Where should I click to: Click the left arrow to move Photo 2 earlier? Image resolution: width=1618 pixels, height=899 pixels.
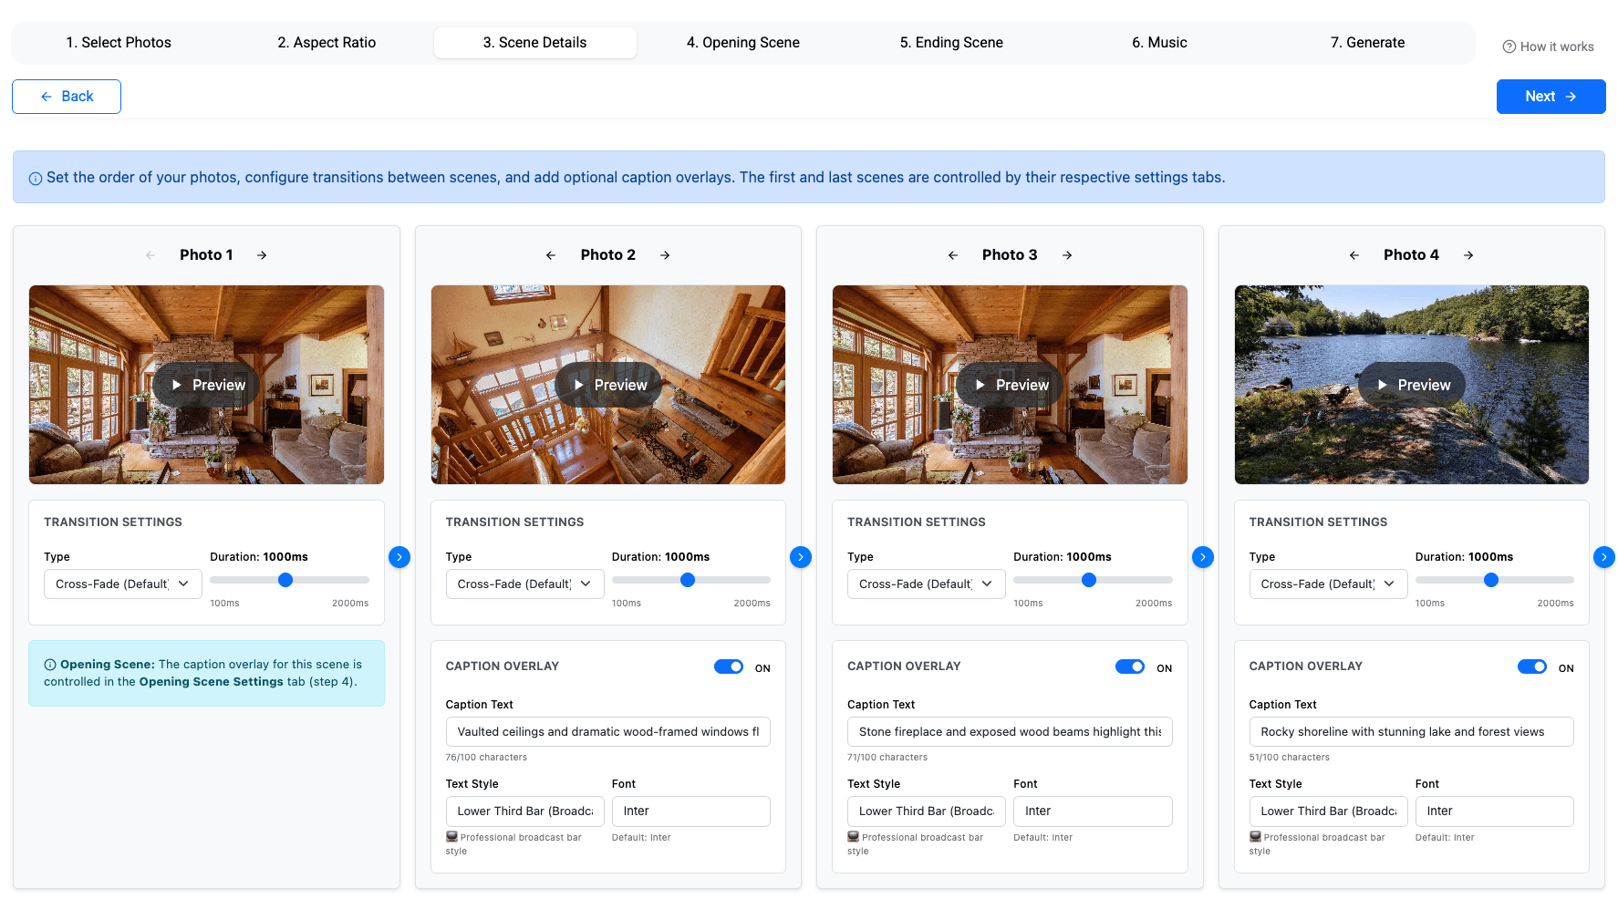[551, 255]
